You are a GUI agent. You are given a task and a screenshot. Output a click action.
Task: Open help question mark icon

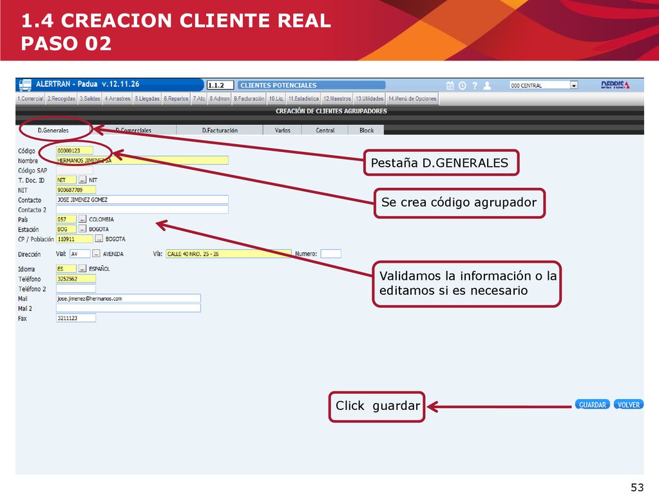(x=475, y=86)
